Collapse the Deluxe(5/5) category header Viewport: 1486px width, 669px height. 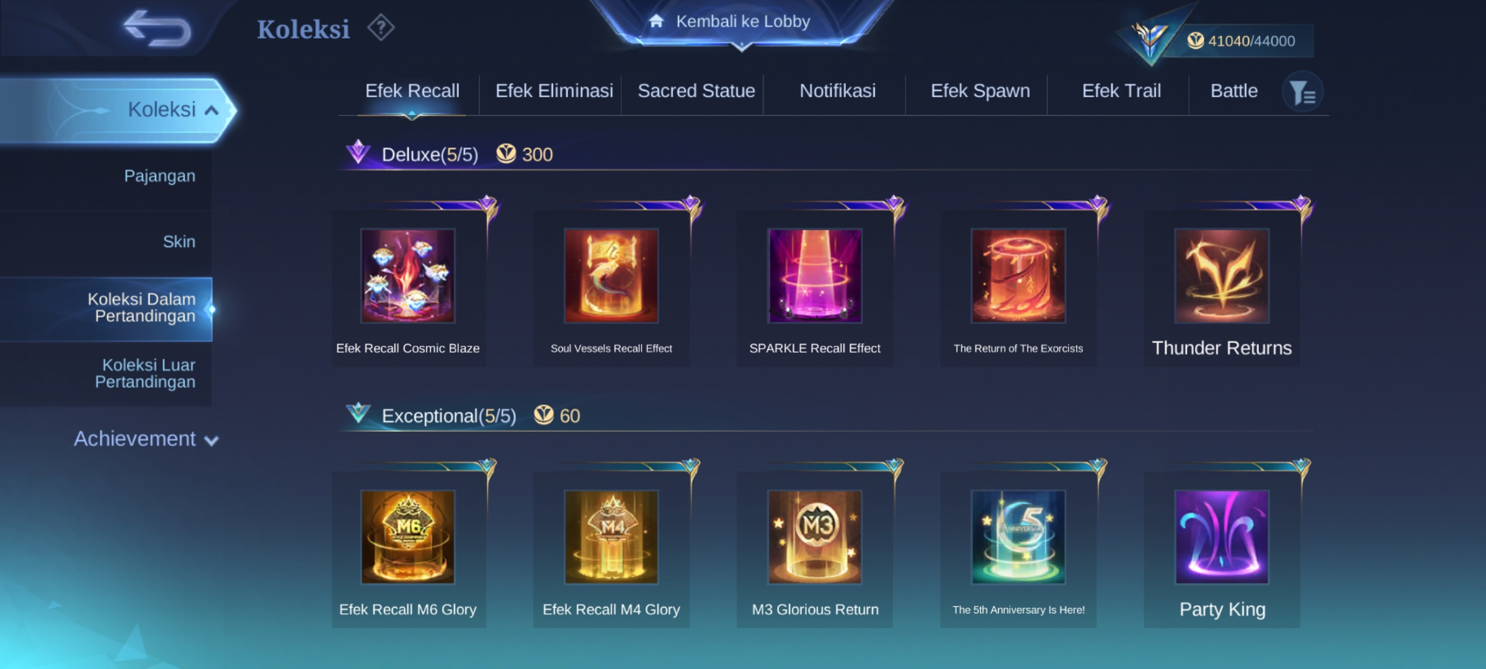tap(430, 154)
